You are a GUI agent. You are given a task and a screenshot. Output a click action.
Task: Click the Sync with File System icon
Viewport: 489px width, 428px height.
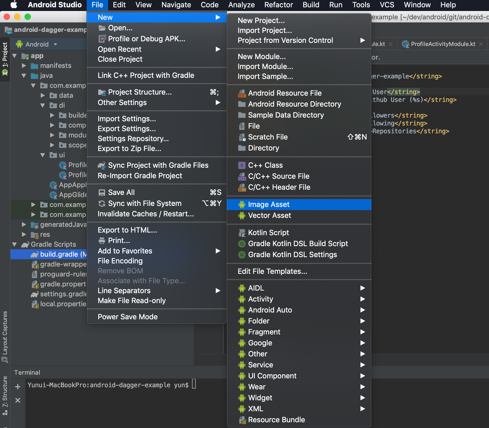coord(102,204)
